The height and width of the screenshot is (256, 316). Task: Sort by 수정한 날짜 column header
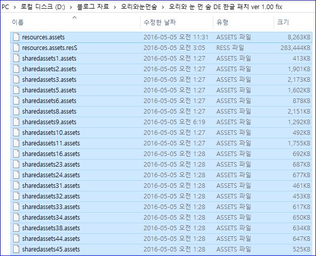pos(160,22)
